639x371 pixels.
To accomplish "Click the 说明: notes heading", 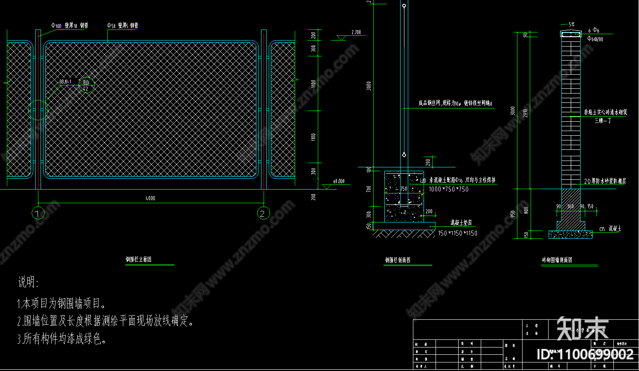I will 28,282.
